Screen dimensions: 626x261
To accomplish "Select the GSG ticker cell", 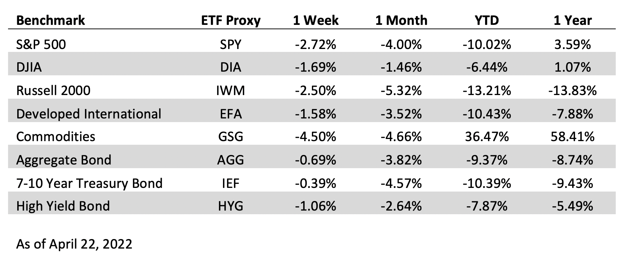I will (x=231, y=137).
